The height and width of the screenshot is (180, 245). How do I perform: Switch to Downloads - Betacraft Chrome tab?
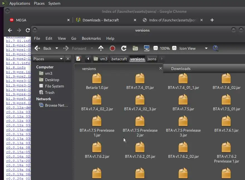coord(106,20)
